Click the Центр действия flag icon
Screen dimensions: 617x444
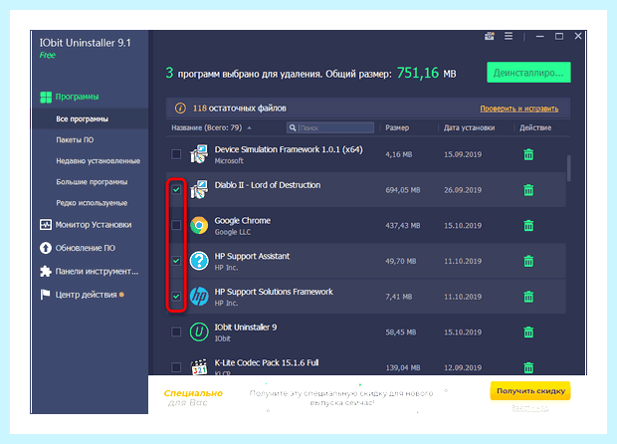click(x=45, y=295)
